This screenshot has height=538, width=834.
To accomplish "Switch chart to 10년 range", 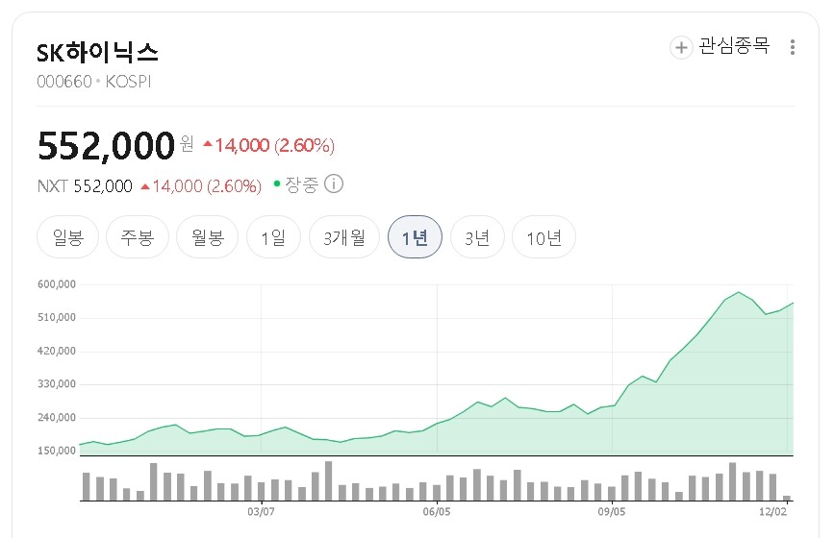I will pos(543,237).
